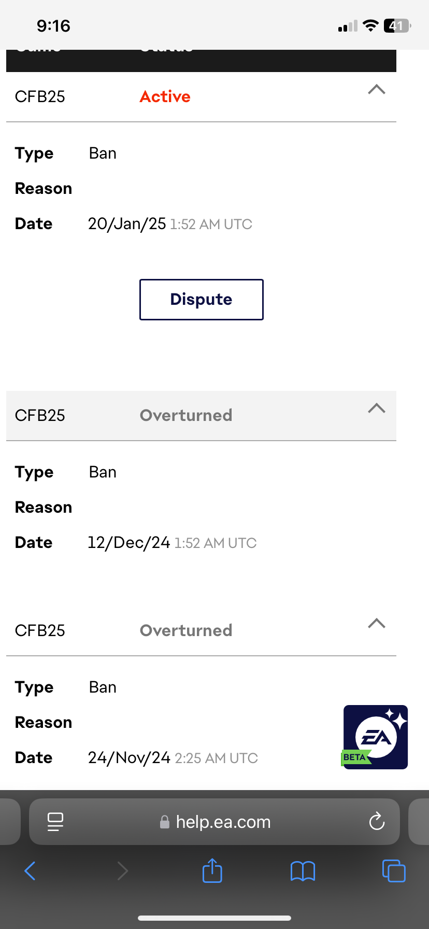The image size is (429, 929).
Task: Tap the Safari forward arrow
Action: click(x=122, y=870)
